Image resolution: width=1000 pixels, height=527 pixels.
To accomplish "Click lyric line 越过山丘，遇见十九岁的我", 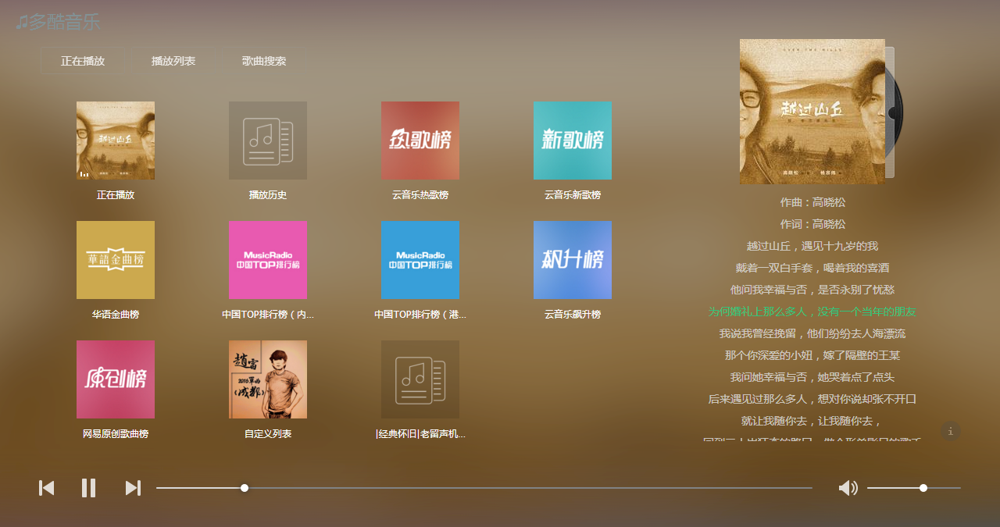I will pyautogui.click(x=812, y=246).
